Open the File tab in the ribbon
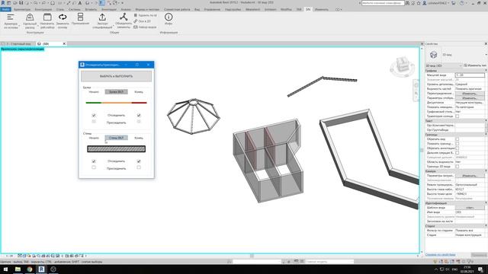The image size is (488, 274). 5,10
